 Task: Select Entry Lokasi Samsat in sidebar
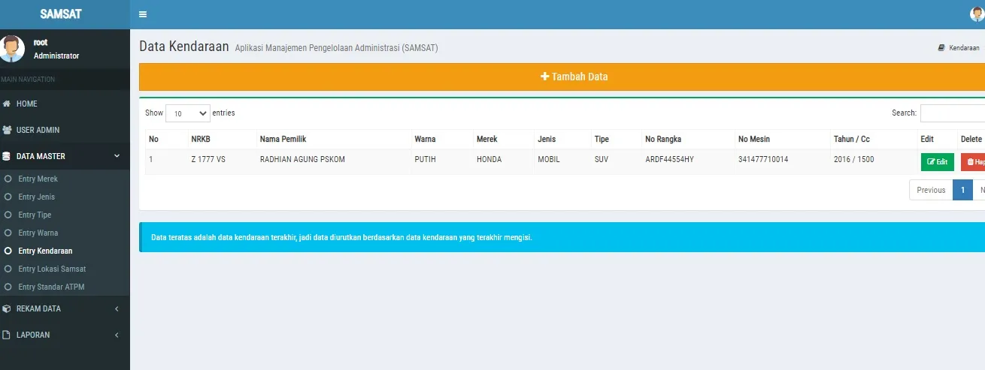[52, 269]
